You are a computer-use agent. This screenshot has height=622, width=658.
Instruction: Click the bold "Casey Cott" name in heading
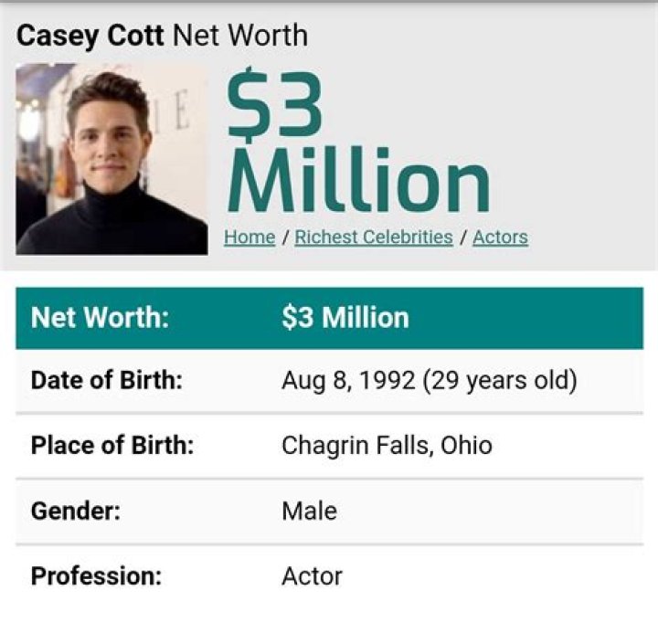click(x=90, y=37)
